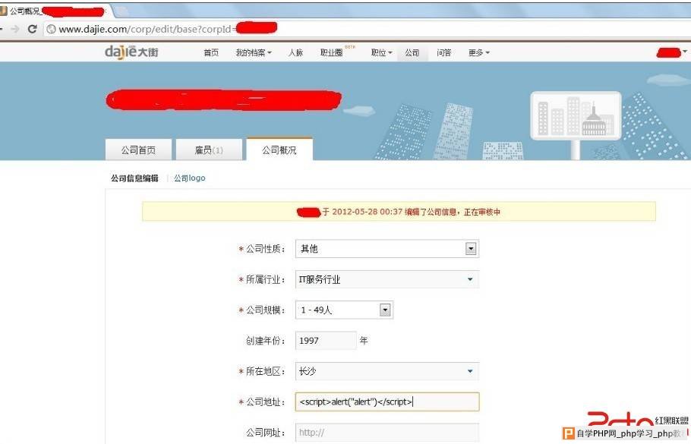The image size is (691, 444).
Task: Select the 公司概况 page tab
Action: (279, 150)
